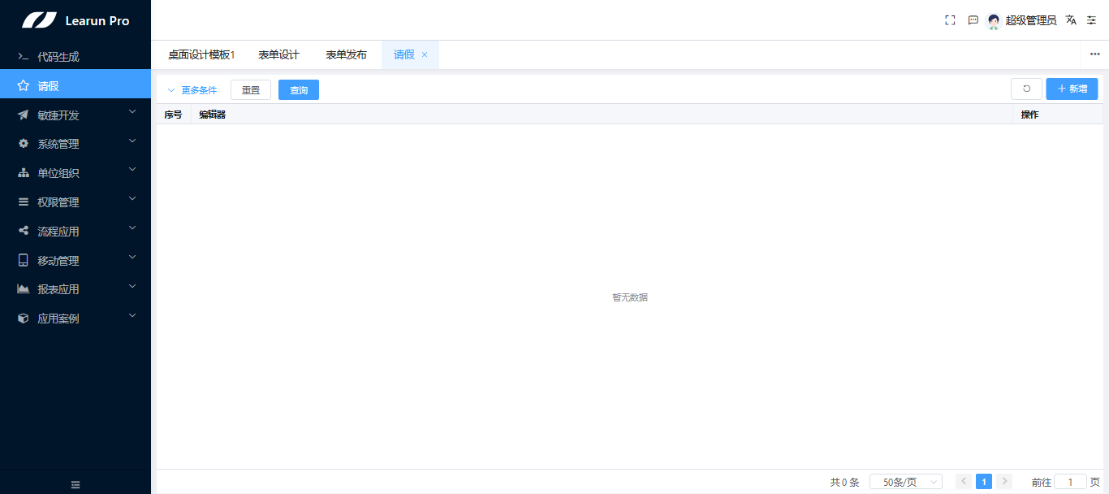
Task: Toggle fullscreen mode icon
Action: (950, 20)
